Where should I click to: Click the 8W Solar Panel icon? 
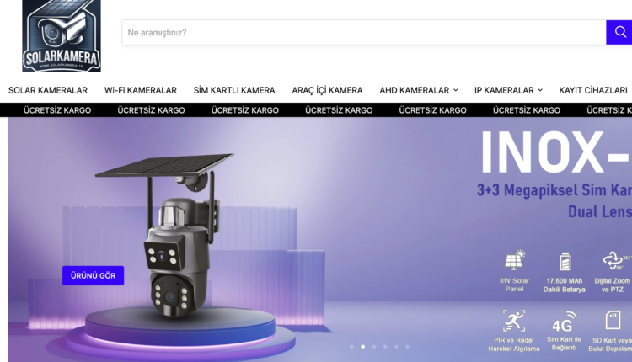click(514, 261)
